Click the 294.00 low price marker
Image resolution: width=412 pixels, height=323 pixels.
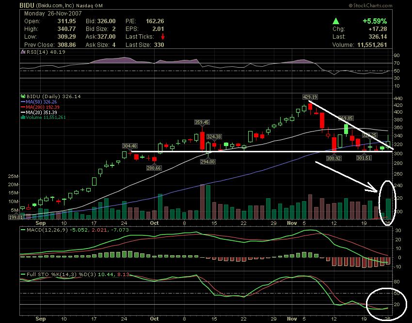[x=208, y=162]
